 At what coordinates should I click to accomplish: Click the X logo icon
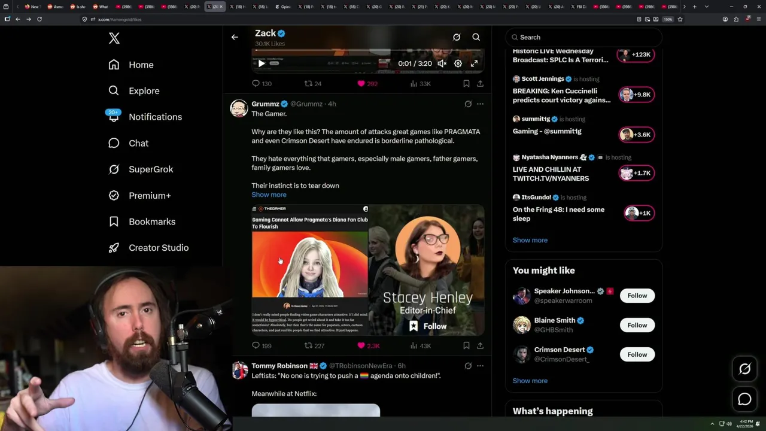click(x=114, y=38)
